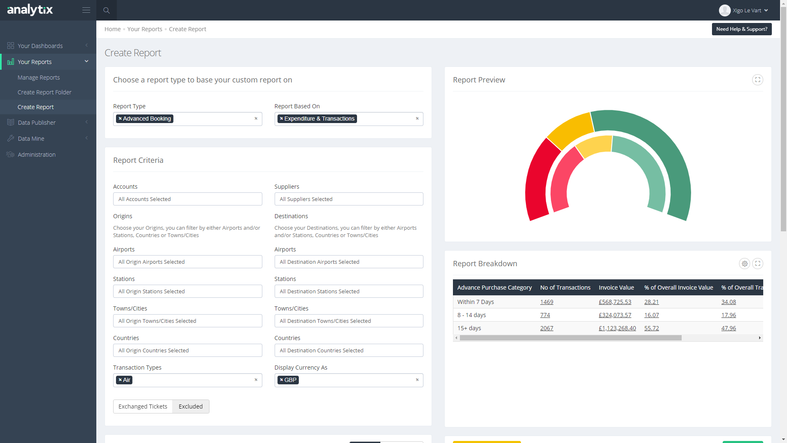
Task: Click page scroll down arrow
Action: [x=783, y=440]
